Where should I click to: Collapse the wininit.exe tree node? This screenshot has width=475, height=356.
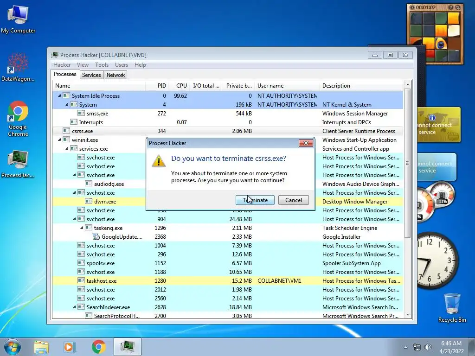coord(59,140)
